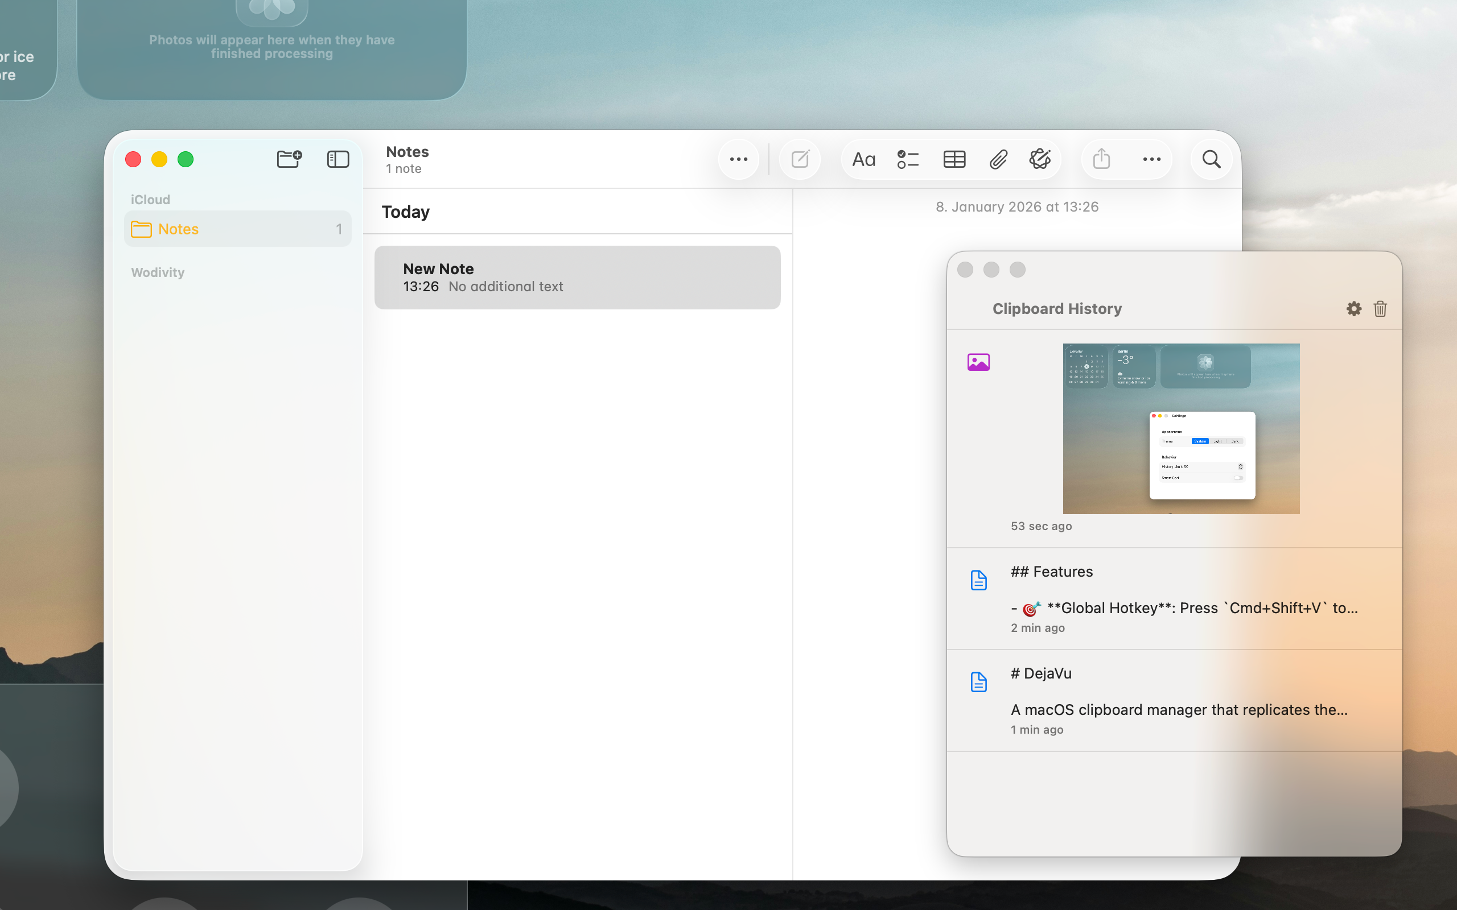Attach a file with the paperclip
1457x910 pixels.
(998, 159)
